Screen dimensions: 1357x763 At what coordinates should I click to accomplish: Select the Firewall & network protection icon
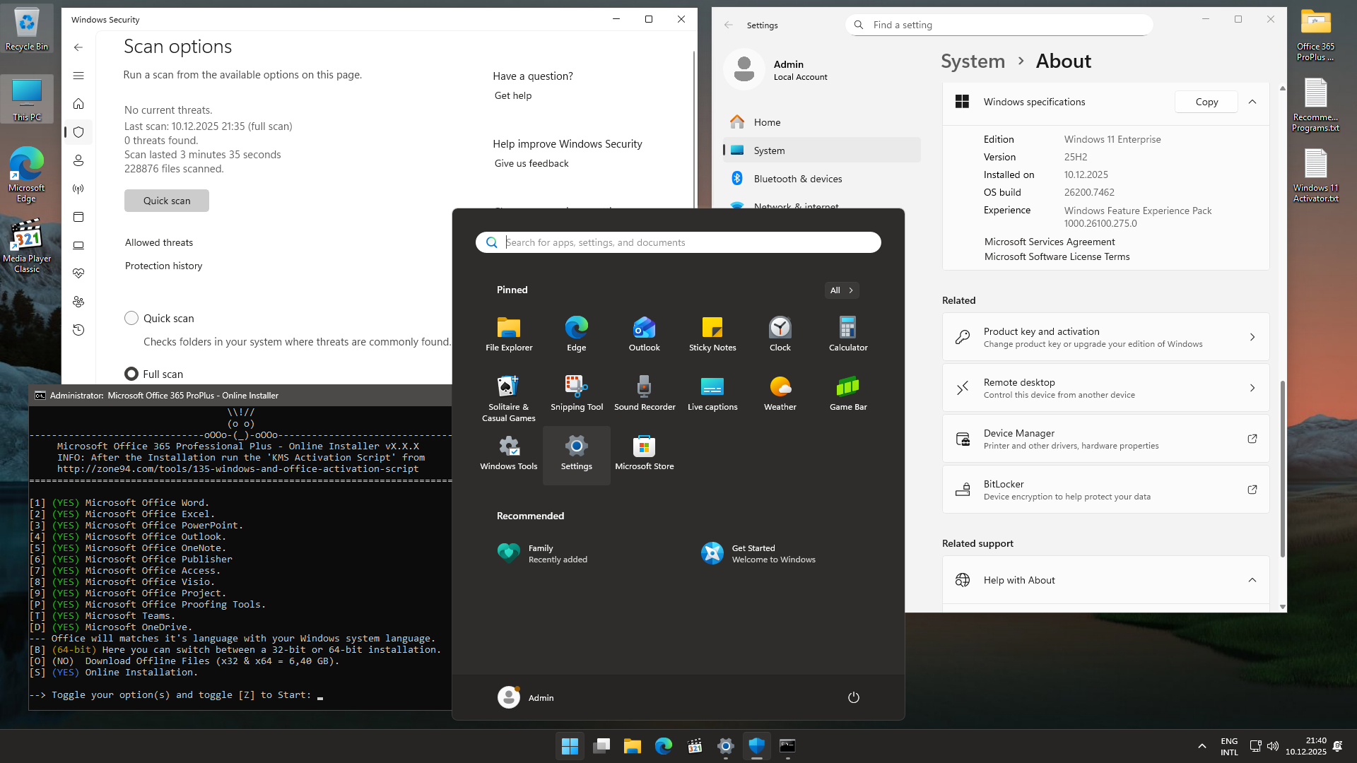(78, 189)
